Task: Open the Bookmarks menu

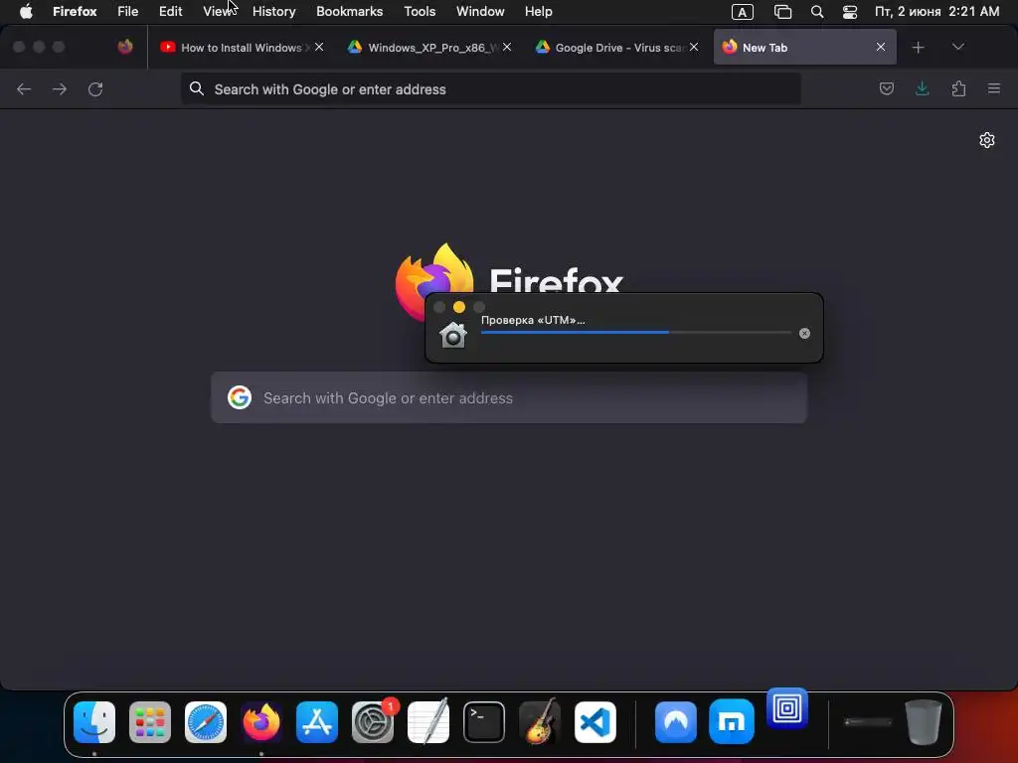Action: coord(349,12)
